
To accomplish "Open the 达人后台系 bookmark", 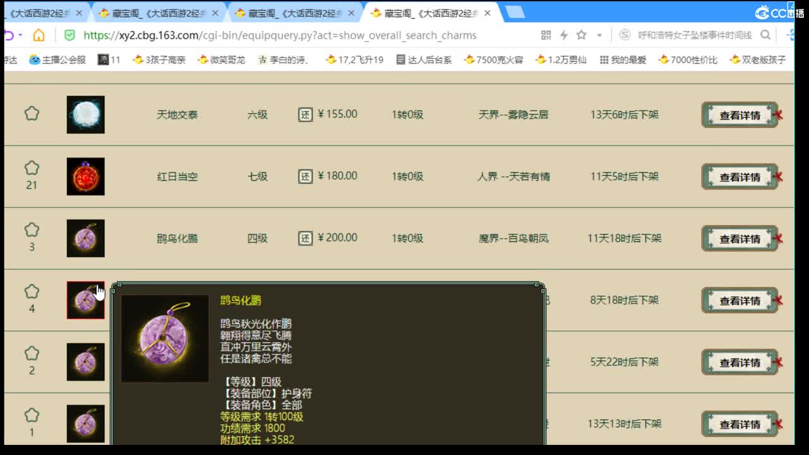I will pyautogui.click(x=423, y=59).
